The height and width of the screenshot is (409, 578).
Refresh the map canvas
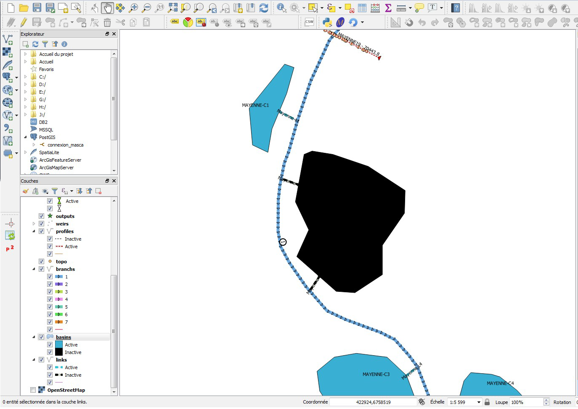(264, 8)
